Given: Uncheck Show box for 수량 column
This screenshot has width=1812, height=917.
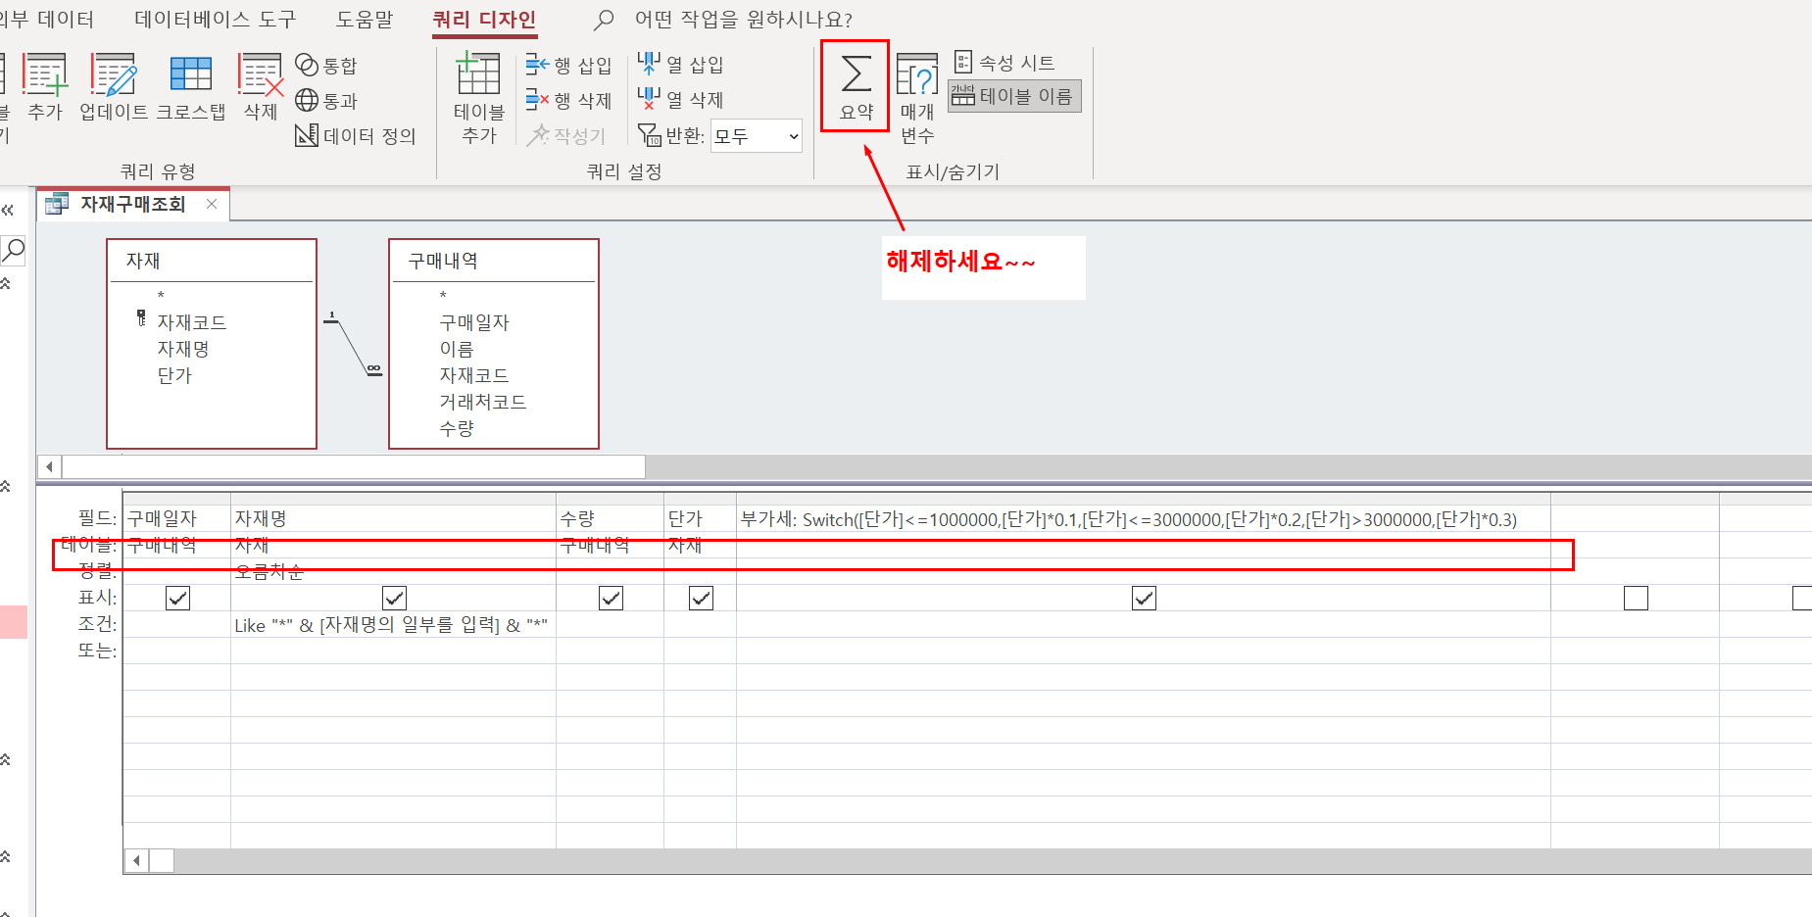Looking at the screenshot, I should pyautogui.click(x=611, y=598).
